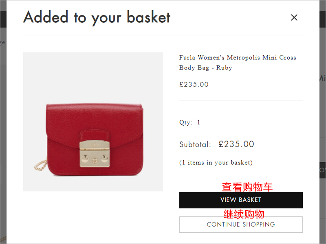326x244 pixels.
Task: Click the partially hidden dark button at right edge
Action: (x=323, y=170)
